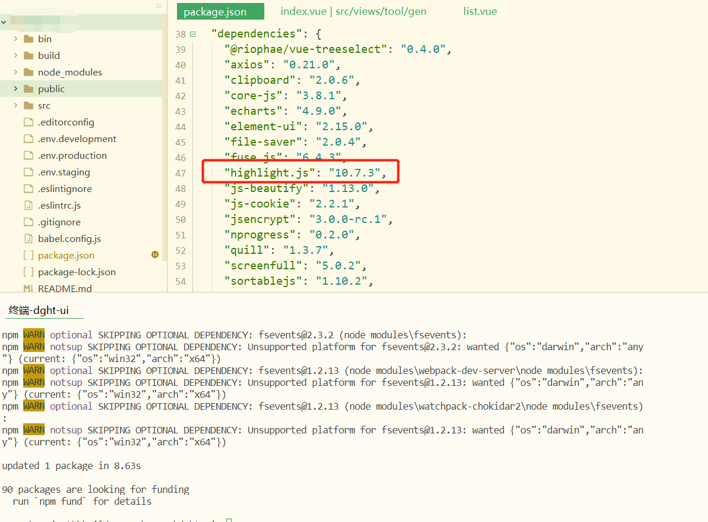Click the public folder icon
This screenshot has width=708, height=522.
click(29, 89)
